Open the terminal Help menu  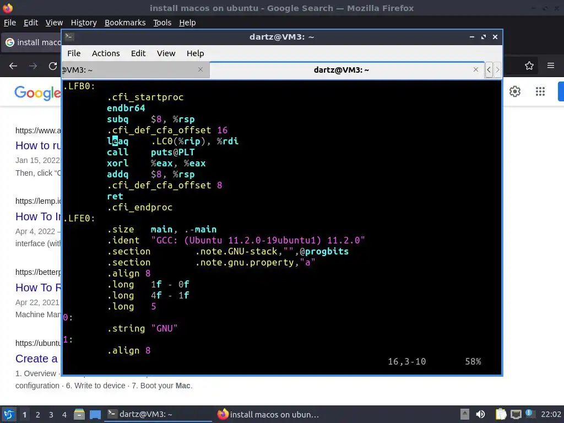click(x=196, y=53)
